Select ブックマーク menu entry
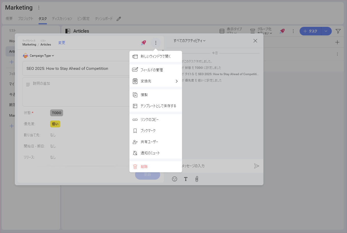The width and height of the screenshot is (347, 233). coord(155,131)
